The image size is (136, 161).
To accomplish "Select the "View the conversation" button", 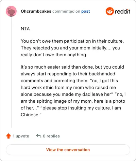I will (68, 150).
